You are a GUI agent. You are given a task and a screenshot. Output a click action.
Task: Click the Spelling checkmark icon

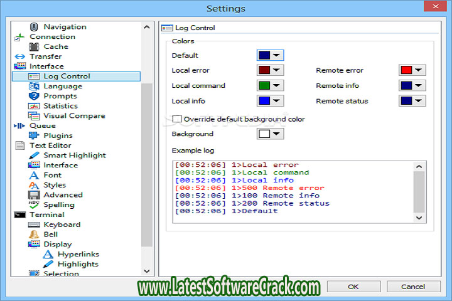click(34, 204)
